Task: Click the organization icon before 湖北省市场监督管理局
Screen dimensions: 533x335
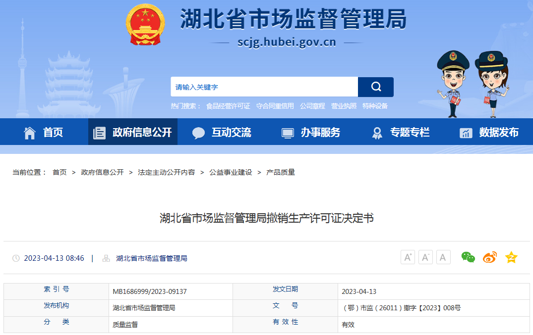Action: [106, 258]
